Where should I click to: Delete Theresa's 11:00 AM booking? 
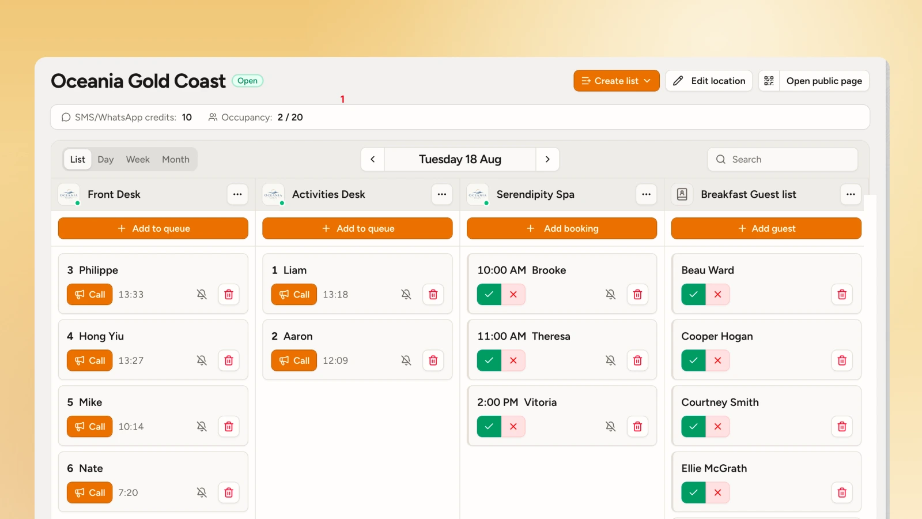pos(637,360)
